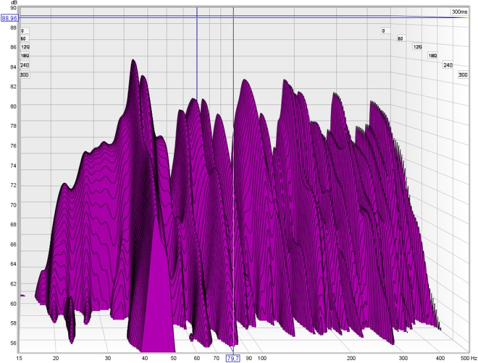Image resolution: width=478 pixels, height=363 pixels.
Task: Click the dB unit label atop the vertical axis
Action: point(14,3)
